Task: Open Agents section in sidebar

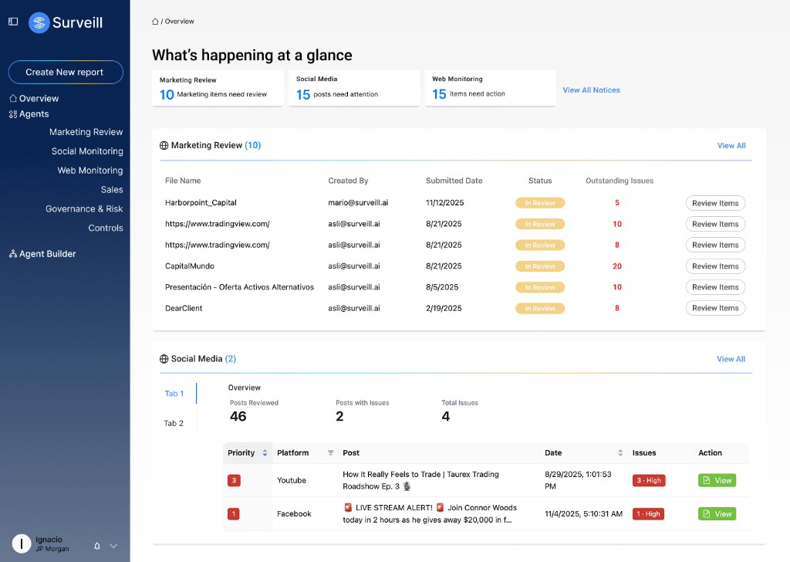Action: pyautogui.click(x=29, y=114)
